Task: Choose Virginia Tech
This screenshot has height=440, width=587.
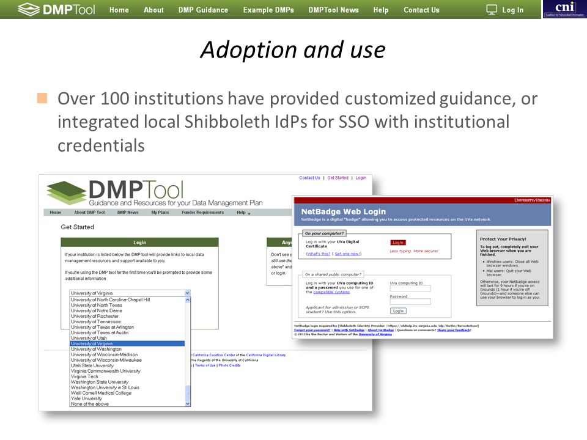Action: pos(84,377)
